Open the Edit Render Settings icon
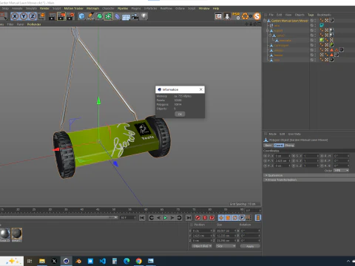This screenshot has height=266, width=355. pos(71,16)
